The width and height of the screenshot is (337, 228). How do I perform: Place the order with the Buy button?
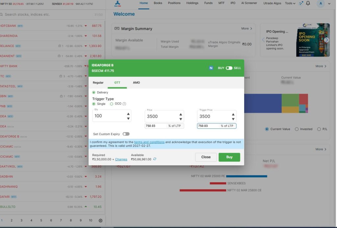[x=229, y=157]
